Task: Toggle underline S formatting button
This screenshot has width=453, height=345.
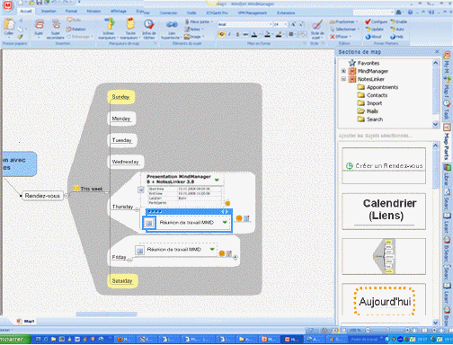Action: click(x=237, y=34)
